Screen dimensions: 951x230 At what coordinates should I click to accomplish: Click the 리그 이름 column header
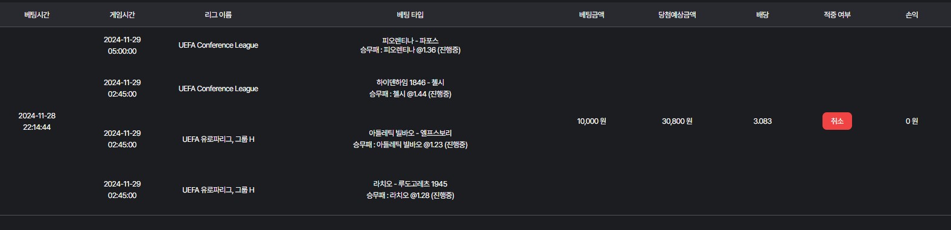click(x=218, y=14)
